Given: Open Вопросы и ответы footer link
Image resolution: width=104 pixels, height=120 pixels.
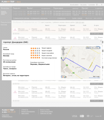Looking at the screenshot, I should pyautogui.click(x=45, y=110).
